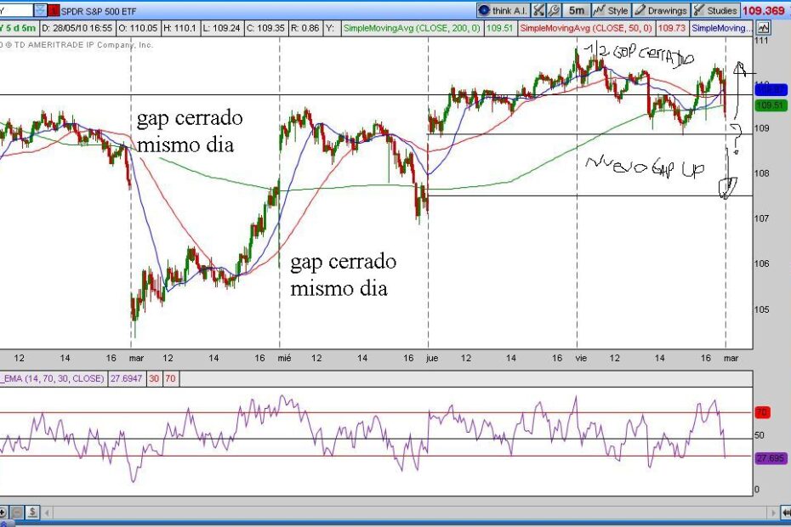Open the Drawings menu

(660, 10)
